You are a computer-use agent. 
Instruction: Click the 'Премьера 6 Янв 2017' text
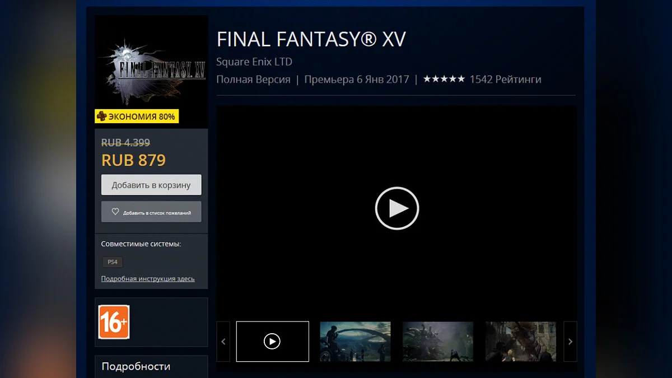(357, 79)
